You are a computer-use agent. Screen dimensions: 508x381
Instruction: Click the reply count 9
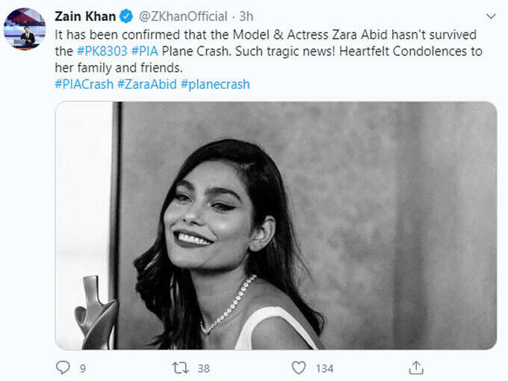click(83, 368)
